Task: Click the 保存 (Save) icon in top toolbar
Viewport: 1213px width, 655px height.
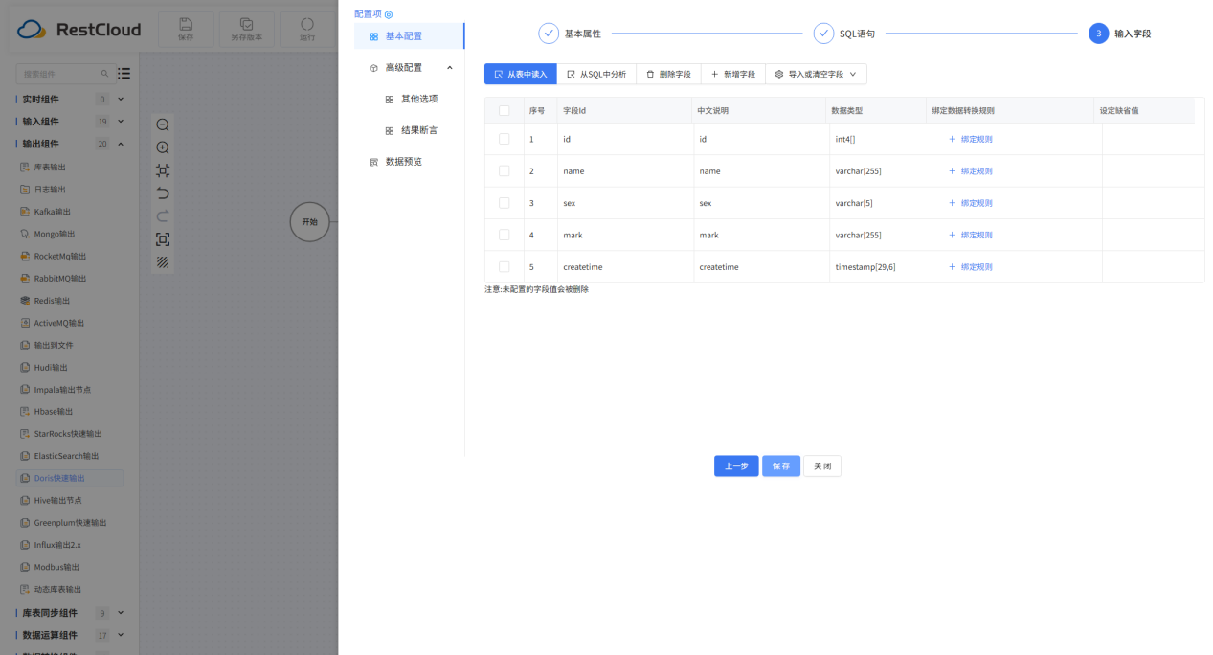Action: click(186, 29)
